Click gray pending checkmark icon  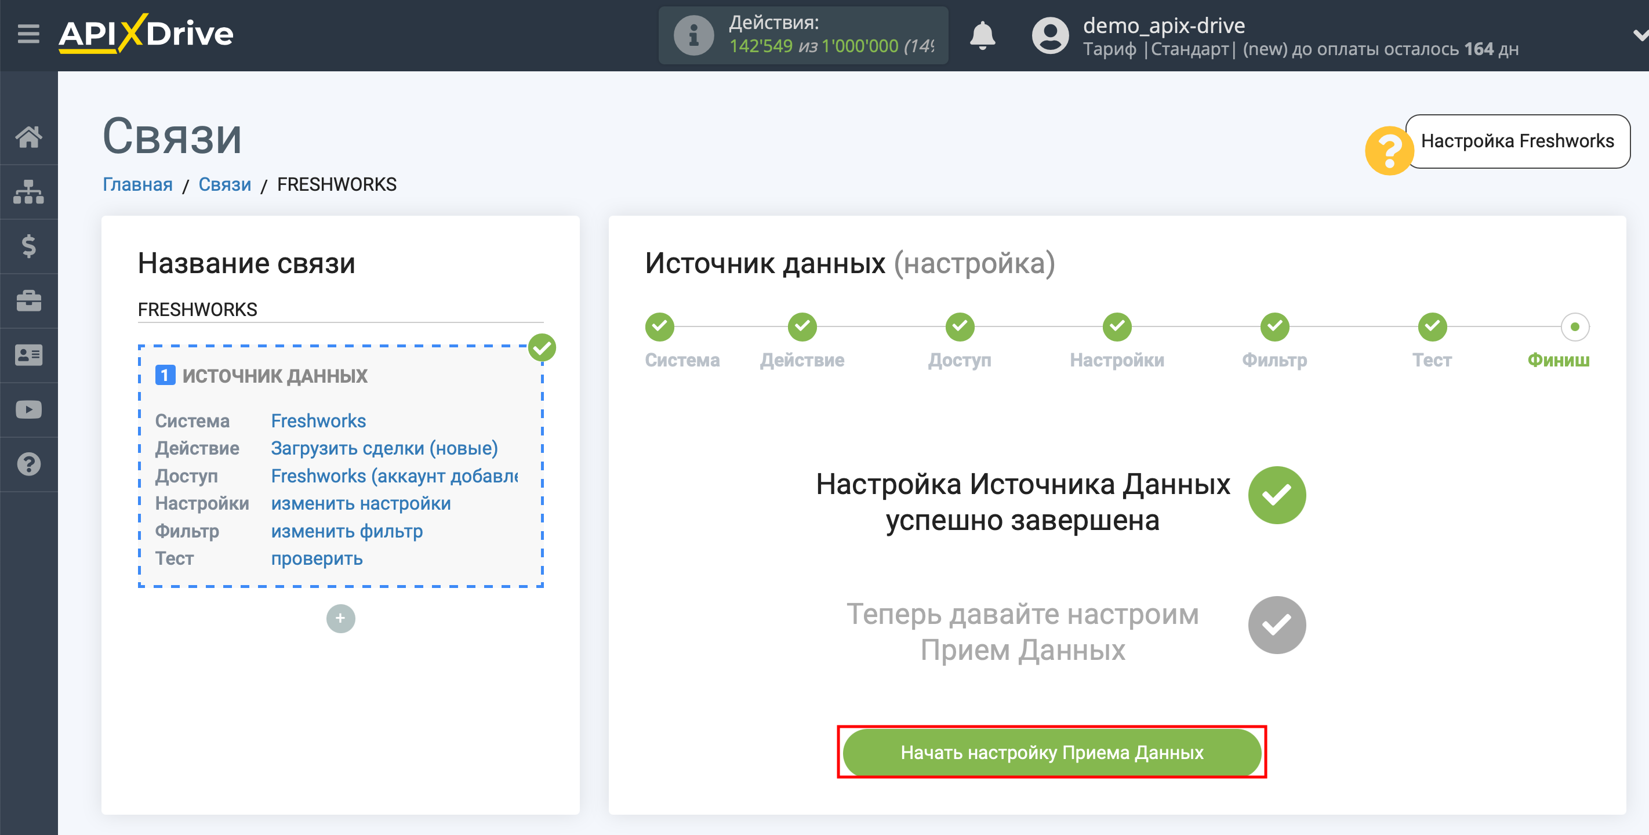[1276, 625]
